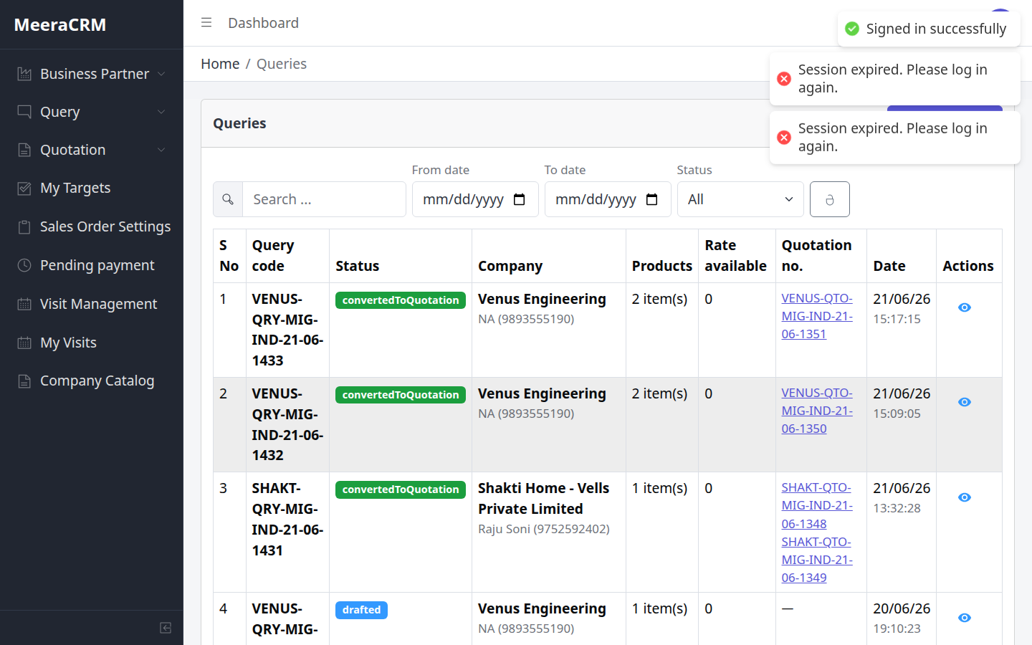The image size is (1032, 645).
Task: Click the Sales Order Settings clipboard icon
Action: pyautogui.click(x=24, y=226)
